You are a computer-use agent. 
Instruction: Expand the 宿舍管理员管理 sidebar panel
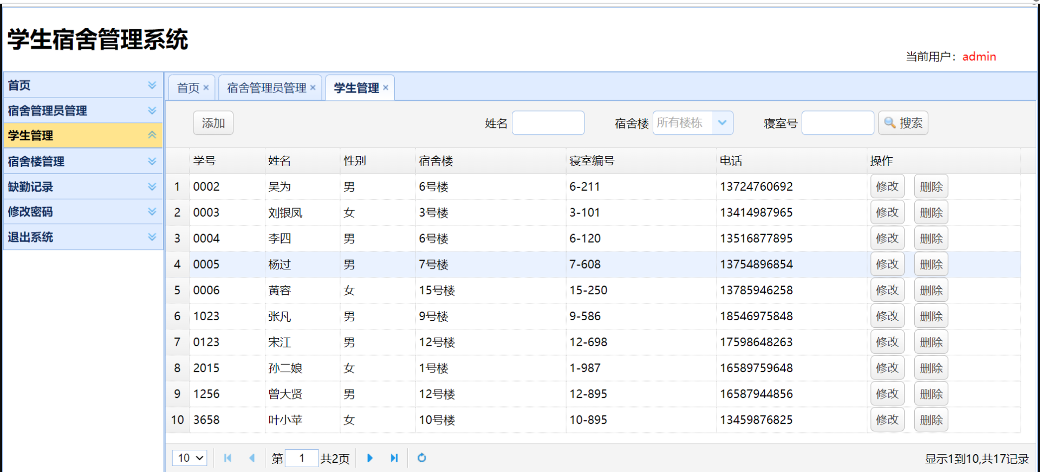(152, 111)
